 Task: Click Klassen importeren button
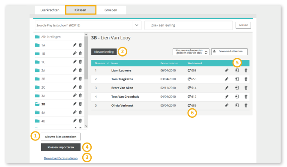point(60,147)
